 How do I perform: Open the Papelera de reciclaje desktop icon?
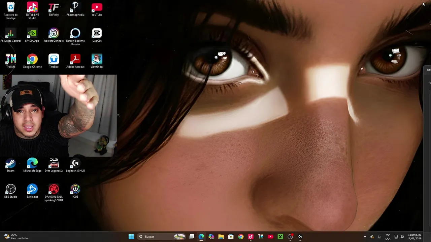pyautogui.click(x=11, y=11)
